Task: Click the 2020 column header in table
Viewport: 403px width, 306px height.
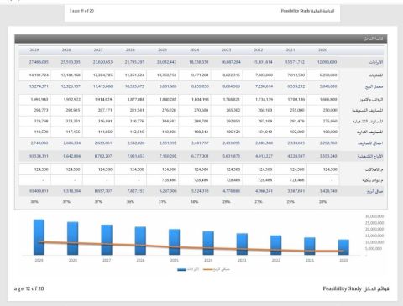Action: (x=322, y=49)
